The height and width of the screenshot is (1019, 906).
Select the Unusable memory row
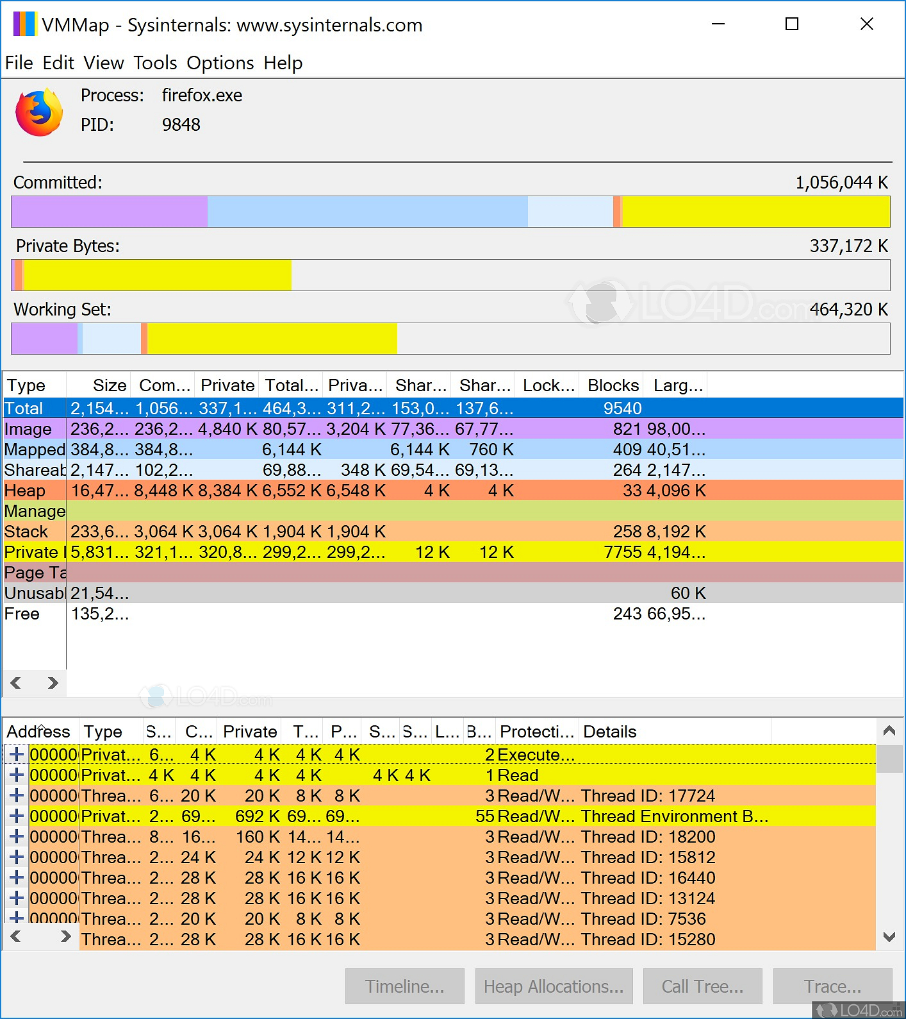point(453,593)
